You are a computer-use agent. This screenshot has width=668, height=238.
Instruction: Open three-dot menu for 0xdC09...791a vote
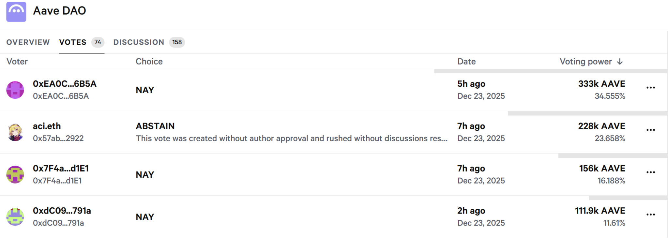pyautogui.click(x=650, y=215)
